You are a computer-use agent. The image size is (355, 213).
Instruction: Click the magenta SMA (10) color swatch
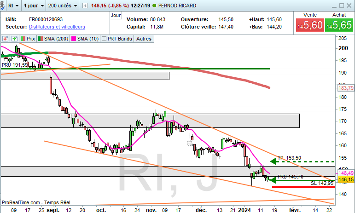(x=74, y=39)
